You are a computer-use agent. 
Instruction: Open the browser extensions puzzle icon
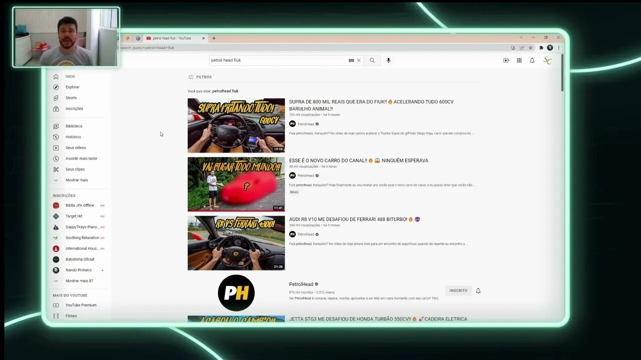point(541,48)
